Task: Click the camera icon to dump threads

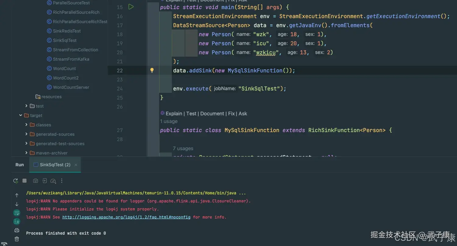Action: (x=35, y=181)
